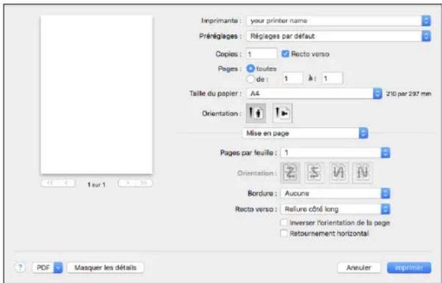Uncheck the Recto verso checkbox

click(285, 54)
